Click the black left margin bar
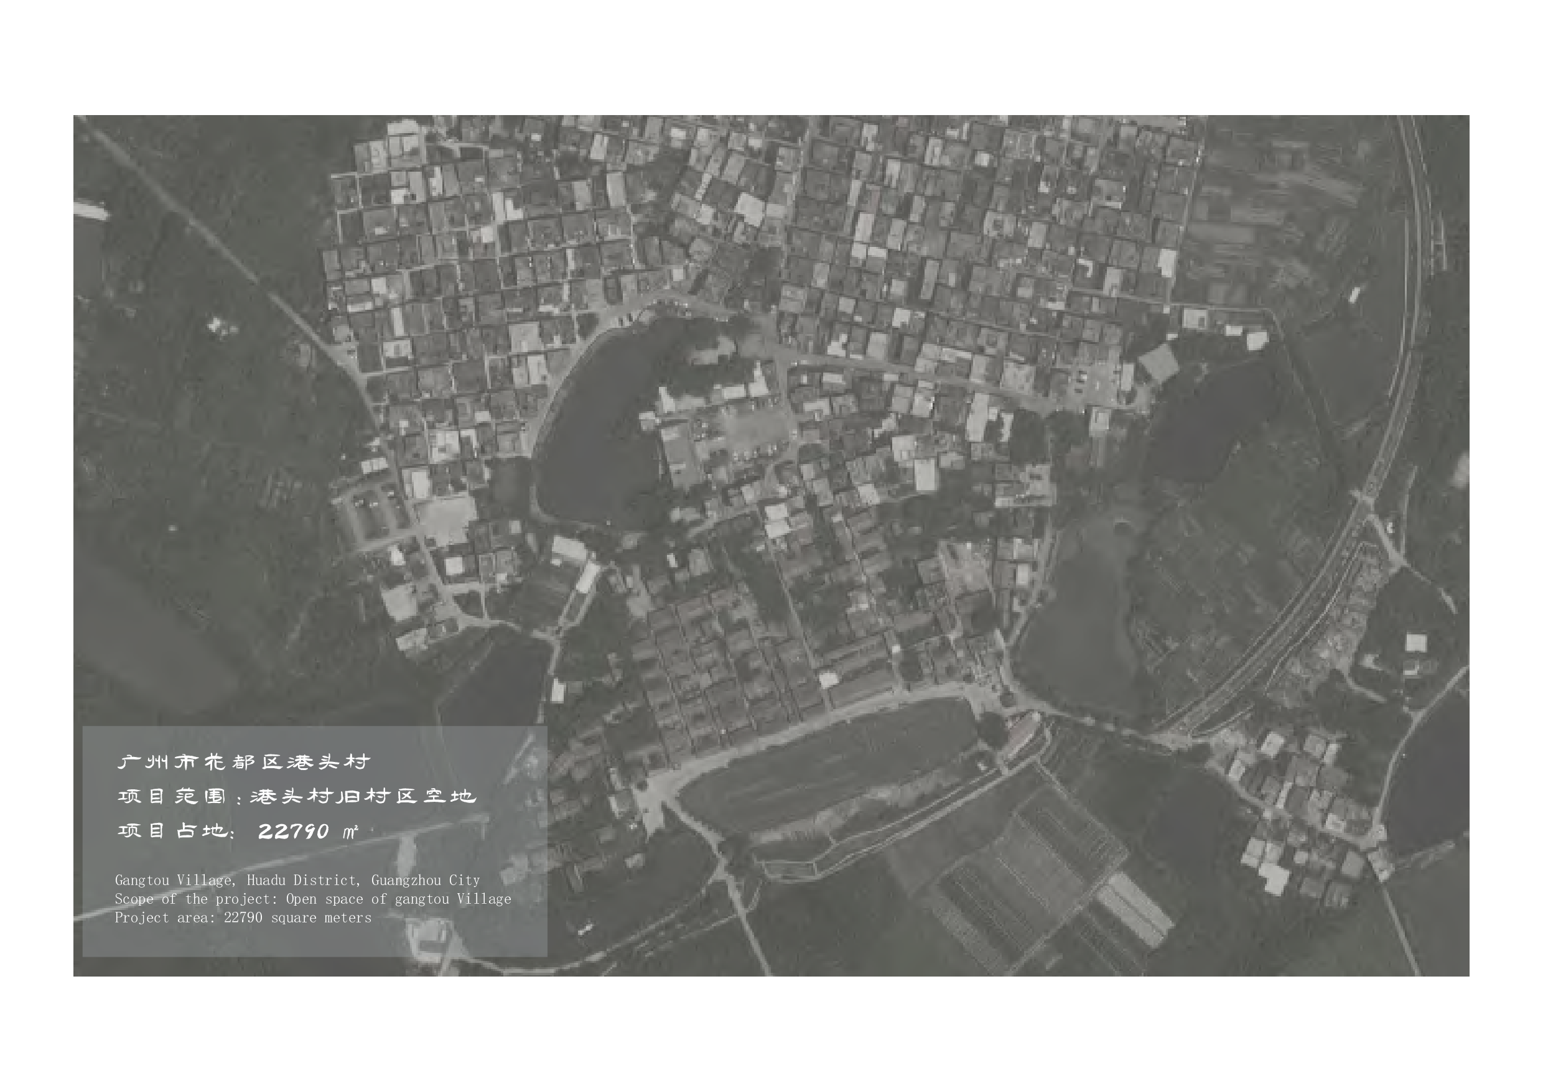This screenshot has width=1543, height=1091. click(36, 543)
